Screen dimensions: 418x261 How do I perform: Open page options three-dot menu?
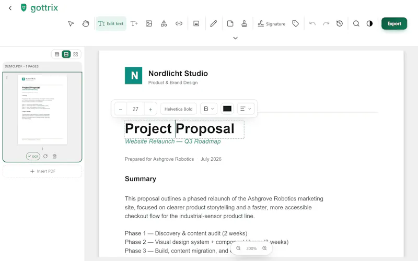7,78
